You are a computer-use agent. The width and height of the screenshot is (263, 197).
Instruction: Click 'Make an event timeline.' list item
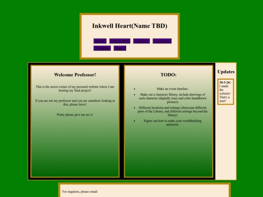tap(172, 89)
